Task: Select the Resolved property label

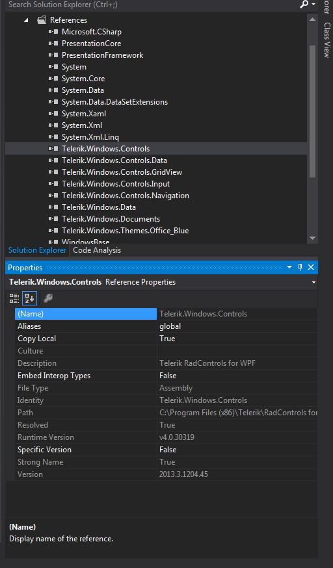Action: (x=33, y=425)
